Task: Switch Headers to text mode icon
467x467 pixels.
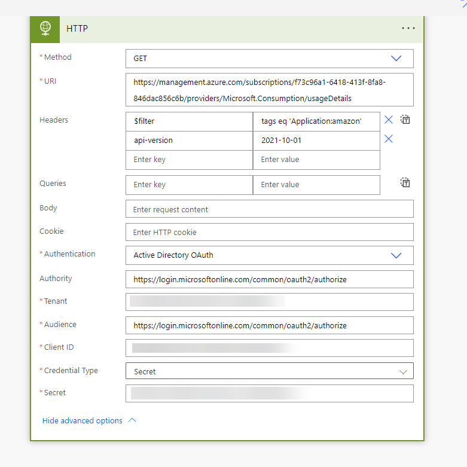Action: [x=405, y=120]
